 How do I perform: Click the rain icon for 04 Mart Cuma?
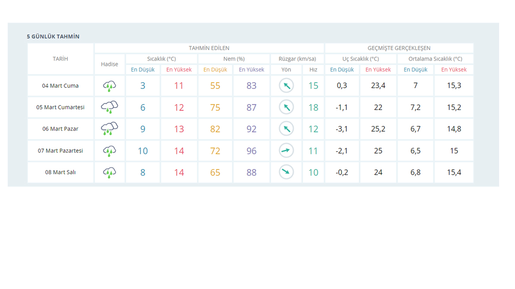pos(109,86)
